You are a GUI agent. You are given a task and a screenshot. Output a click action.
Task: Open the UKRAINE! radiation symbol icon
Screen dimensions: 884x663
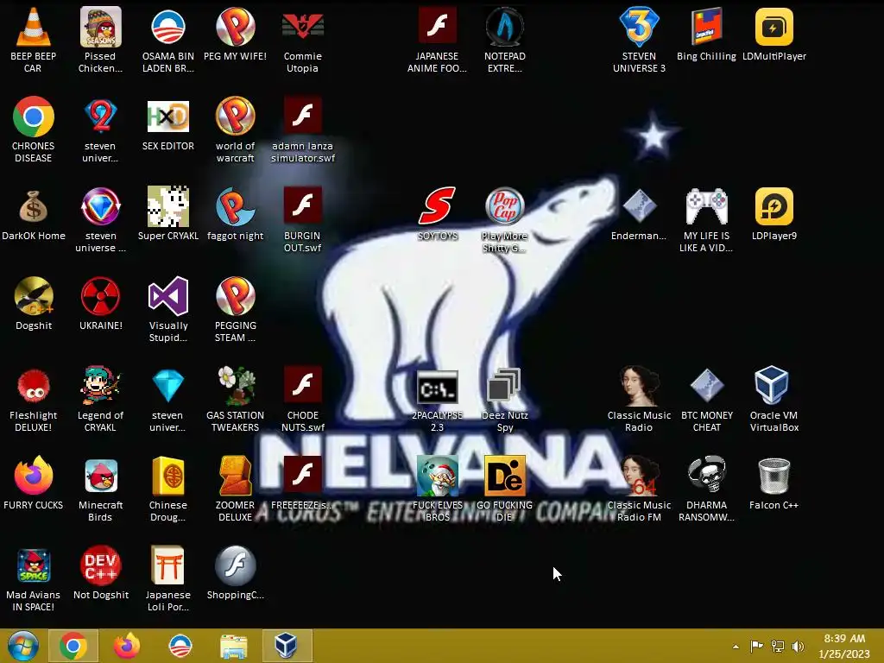pyautogui.click(x=100, y=296)
